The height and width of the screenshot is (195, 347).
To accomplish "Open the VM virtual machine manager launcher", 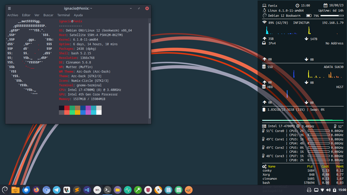I will (97, 190).
